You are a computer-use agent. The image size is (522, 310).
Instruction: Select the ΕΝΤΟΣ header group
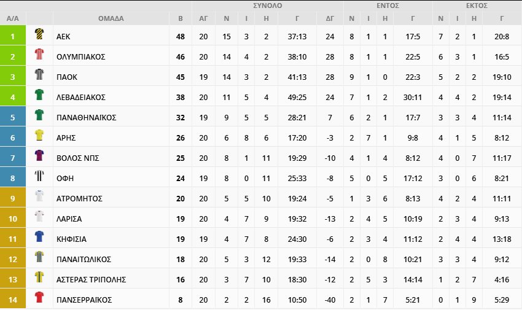coord(388,6)
